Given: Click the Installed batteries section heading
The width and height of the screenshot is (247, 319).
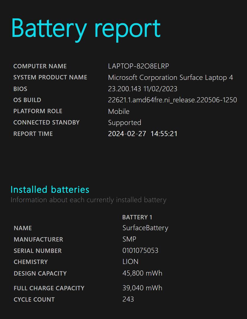Looking at the screenshot, I should (50, 189).
